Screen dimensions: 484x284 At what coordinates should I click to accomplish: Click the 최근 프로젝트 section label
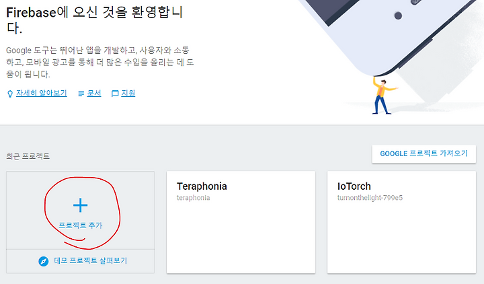click(28, 156)
